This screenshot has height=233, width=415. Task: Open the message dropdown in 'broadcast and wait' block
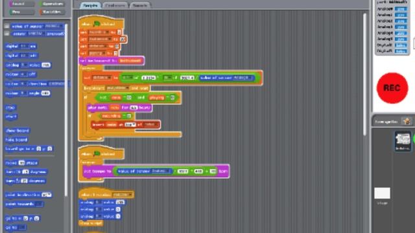118,88
